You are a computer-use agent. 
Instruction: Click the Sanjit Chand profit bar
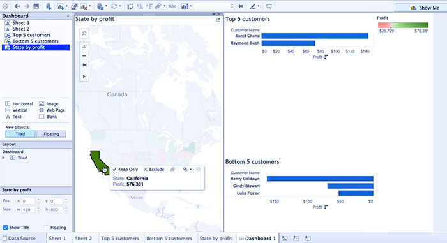[315, 36]
